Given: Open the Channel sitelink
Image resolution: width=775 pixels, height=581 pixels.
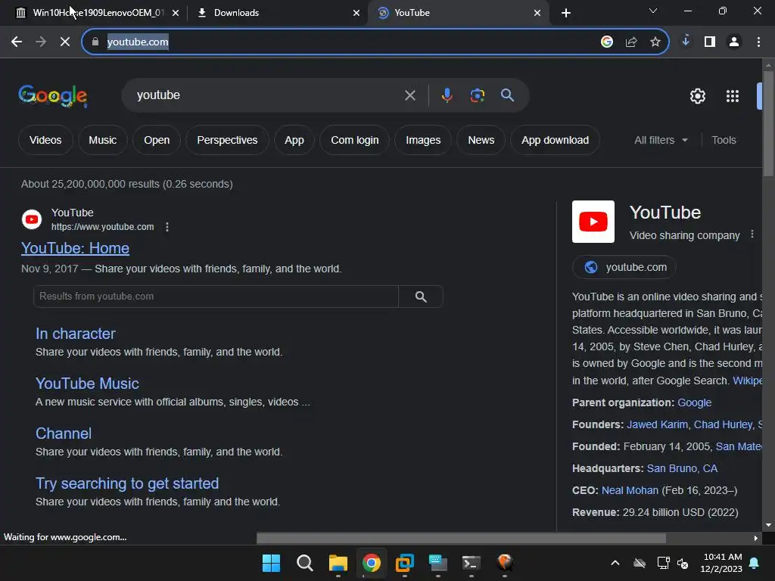Looking at the screenshot, I should tap(64, 433).
